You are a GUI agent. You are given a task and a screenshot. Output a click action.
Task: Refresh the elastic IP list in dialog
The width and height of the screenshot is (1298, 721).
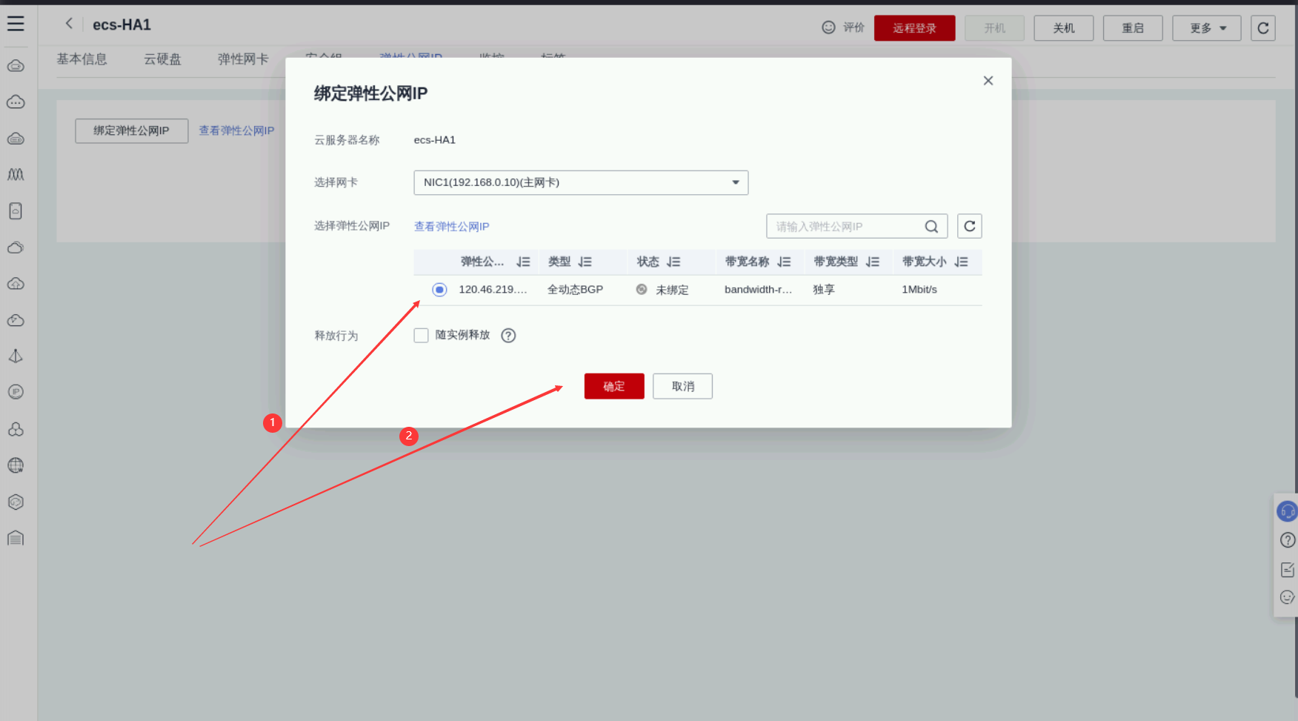point(970,226)
